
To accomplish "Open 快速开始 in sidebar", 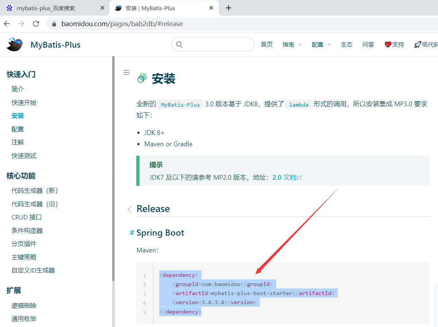I will [24, 103].
